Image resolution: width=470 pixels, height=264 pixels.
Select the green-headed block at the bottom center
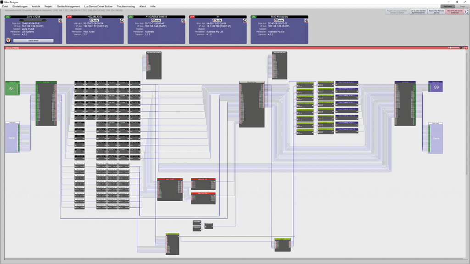pyautogui.click(x=173, y=244)
